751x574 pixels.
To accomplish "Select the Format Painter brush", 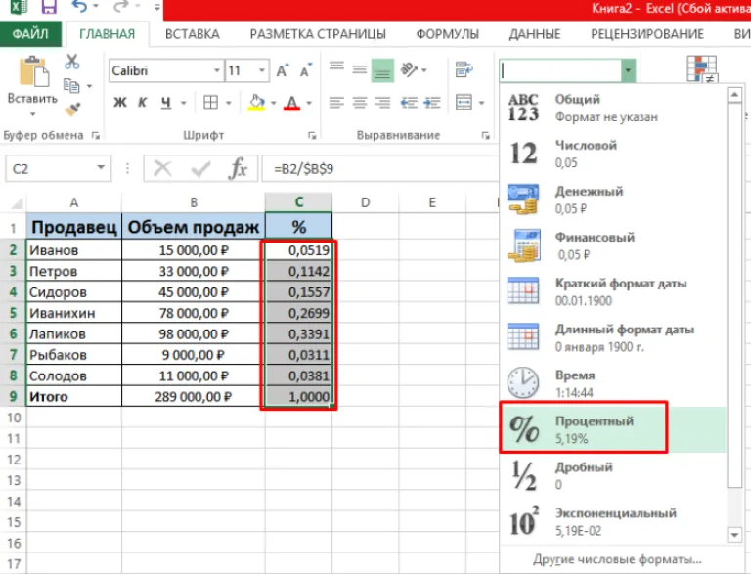I will tap(72, 110).
